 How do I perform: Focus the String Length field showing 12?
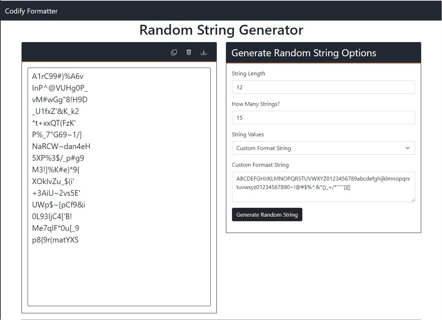[x=323, y=87]
